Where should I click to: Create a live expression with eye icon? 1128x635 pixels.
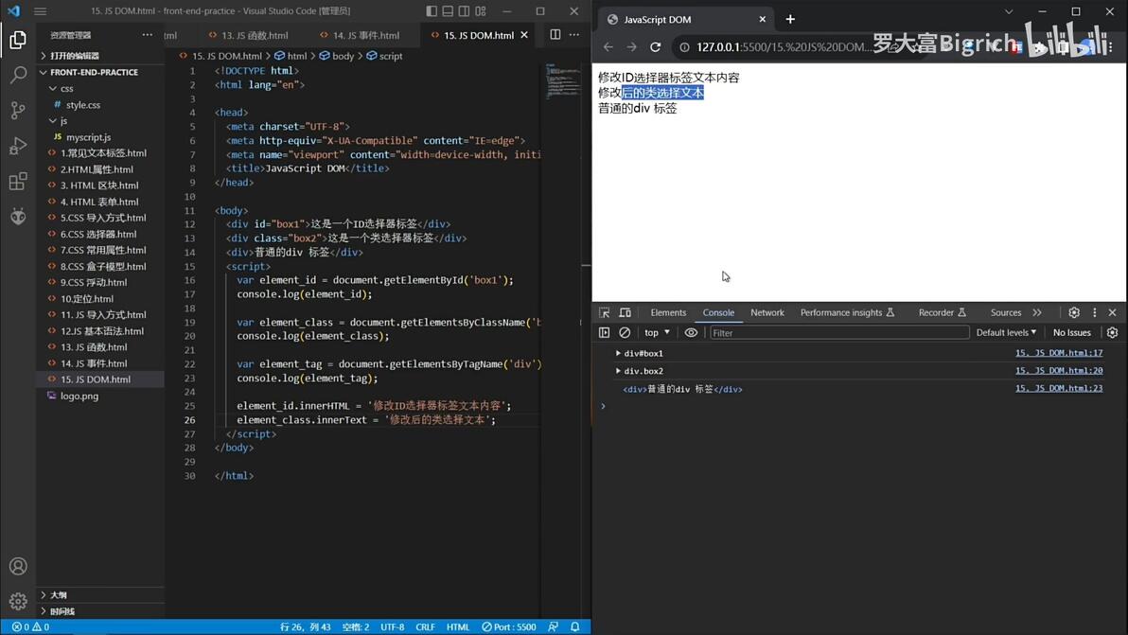click(x=691, y=333)
